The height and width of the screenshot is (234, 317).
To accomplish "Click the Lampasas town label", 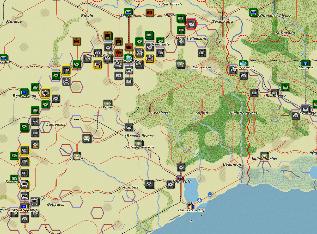I will click(x=56, y=124).
